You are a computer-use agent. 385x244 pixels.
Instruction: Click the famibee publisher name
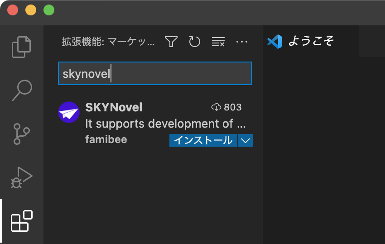(x=106, y=139)
